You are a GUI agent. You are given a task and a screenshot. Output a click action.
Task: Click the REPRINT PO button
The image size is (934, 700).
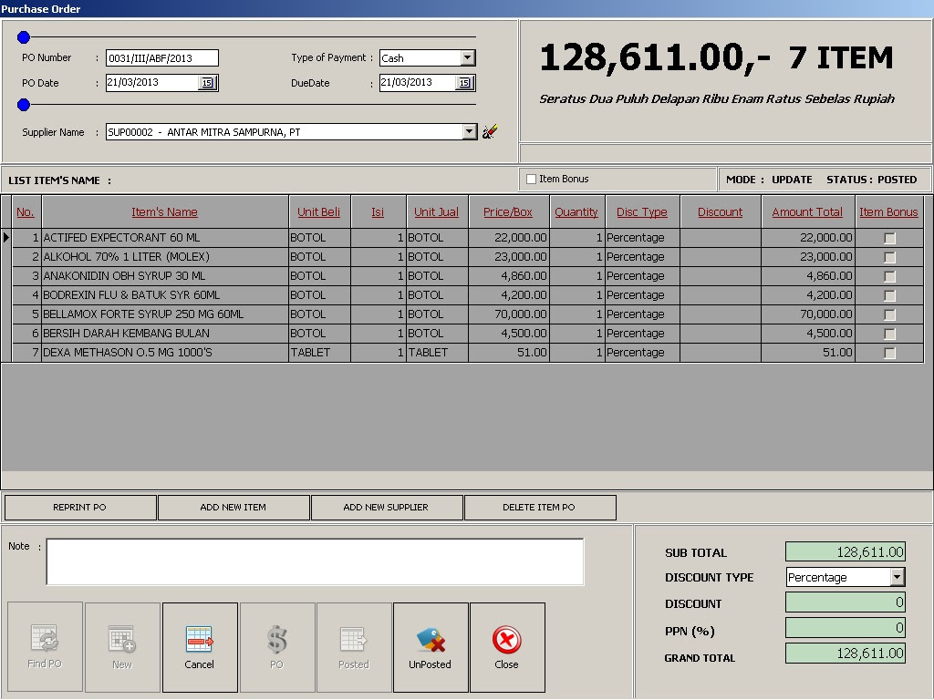tap(80, 507)
